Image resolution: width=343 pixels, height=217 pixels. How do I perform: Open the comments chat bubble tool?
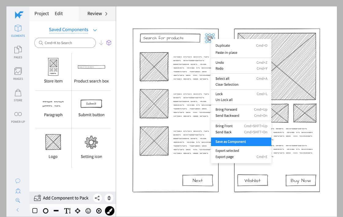pyautogui.click(x=18, y=181)
